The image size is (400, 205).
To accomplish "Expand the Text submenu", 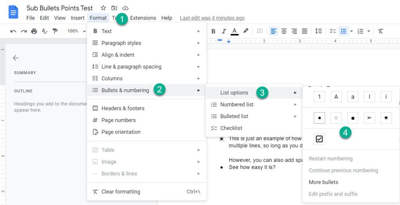I will tap(147, 31).
